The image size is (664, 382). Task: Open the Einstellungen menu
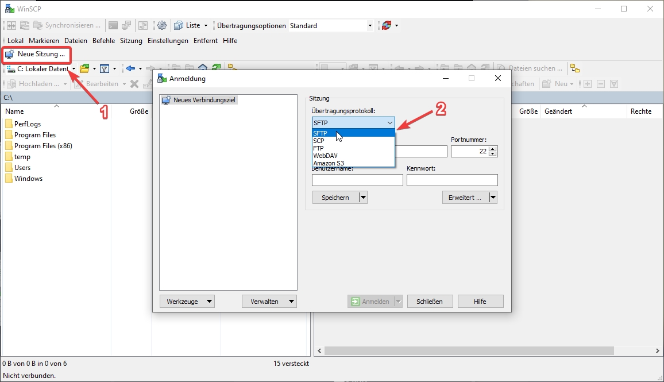tap(168, 41)
